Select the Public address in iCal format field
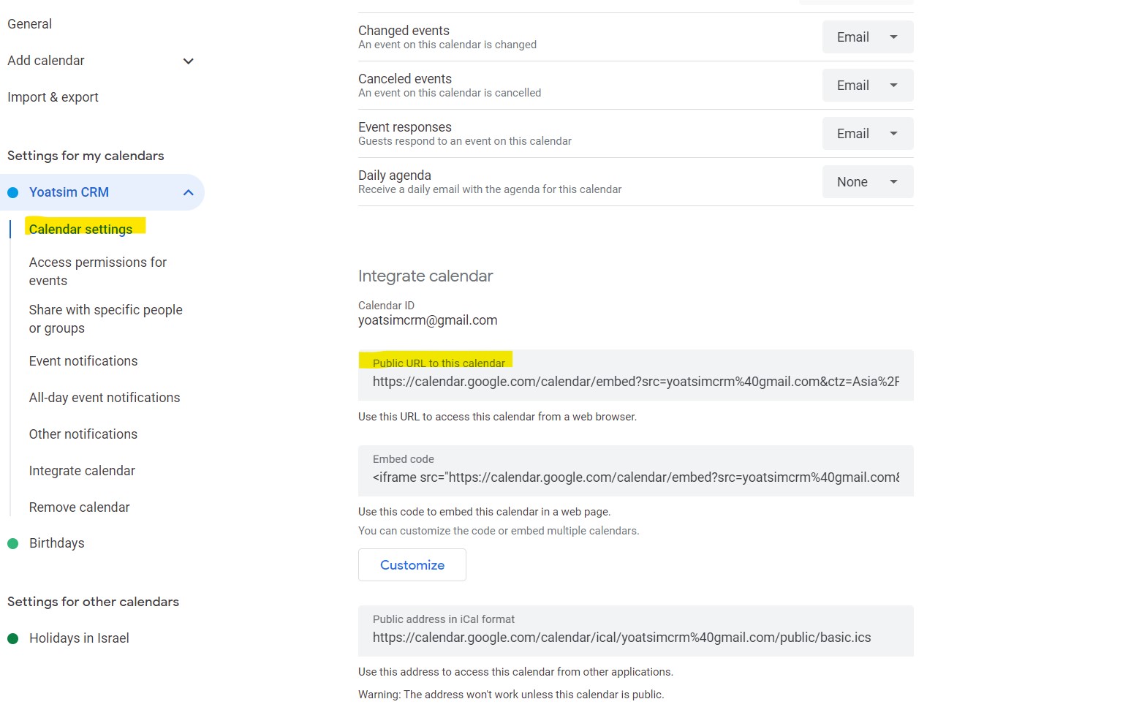1139x718 pixels. (x=636, y=631)
